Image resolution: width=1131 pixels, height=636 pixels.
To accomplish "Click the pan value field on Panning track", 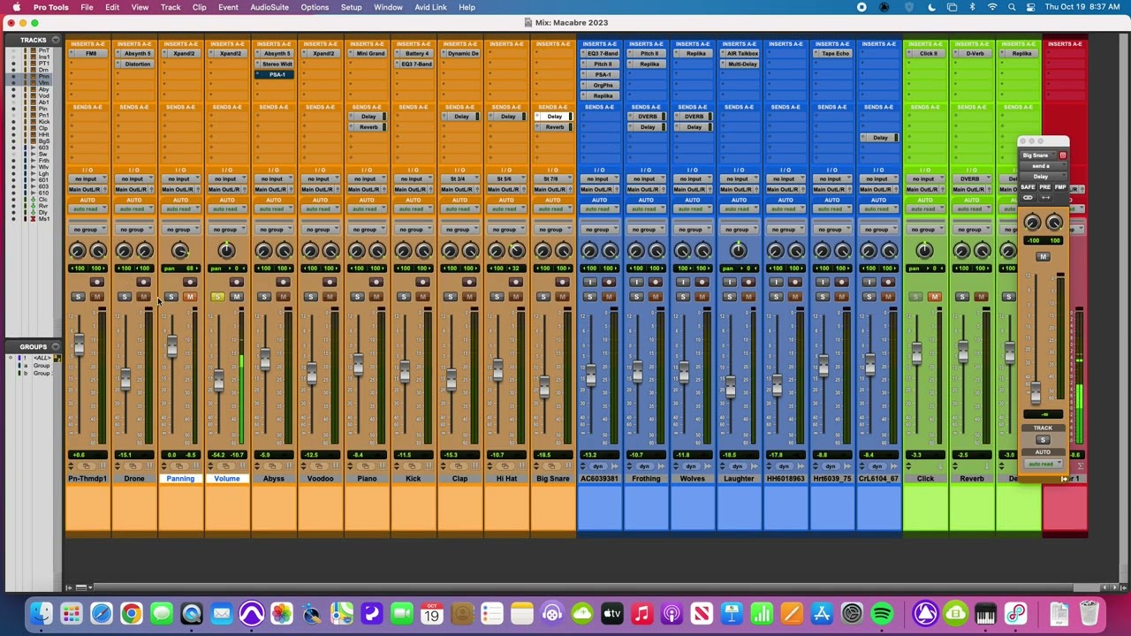I will 180,269.
